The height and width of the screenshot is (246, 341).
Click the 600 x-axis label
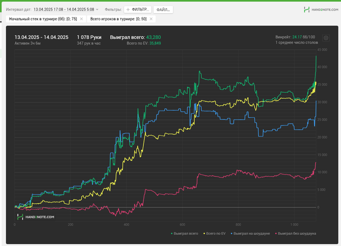182,225
